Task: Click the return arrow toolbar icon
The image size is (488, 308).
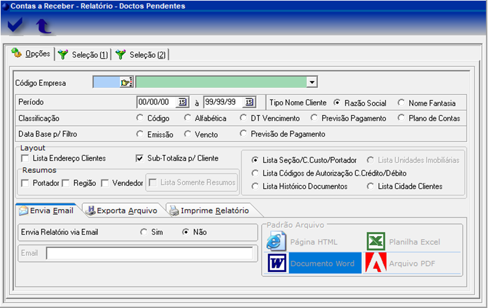Action: click(x=43, y=26)
